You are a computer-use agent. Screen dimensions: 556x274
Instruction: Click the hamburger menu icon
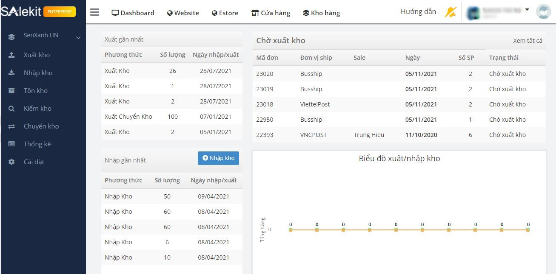[94, 12]
